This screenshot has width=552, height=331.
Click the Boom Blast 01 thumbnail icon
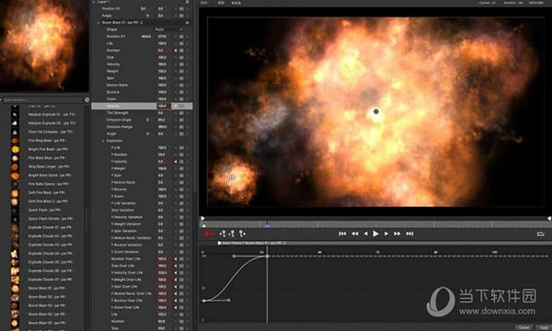point(15,289)
